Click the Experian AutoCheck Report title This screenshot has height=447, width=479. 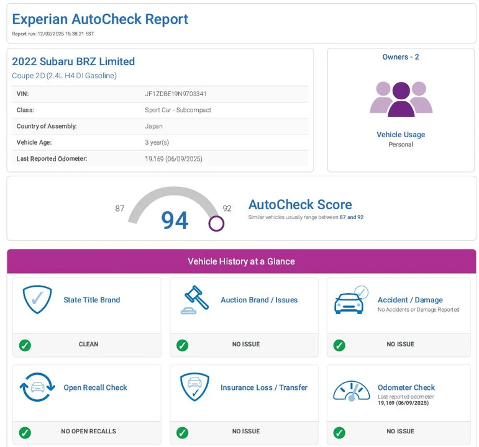100,19
